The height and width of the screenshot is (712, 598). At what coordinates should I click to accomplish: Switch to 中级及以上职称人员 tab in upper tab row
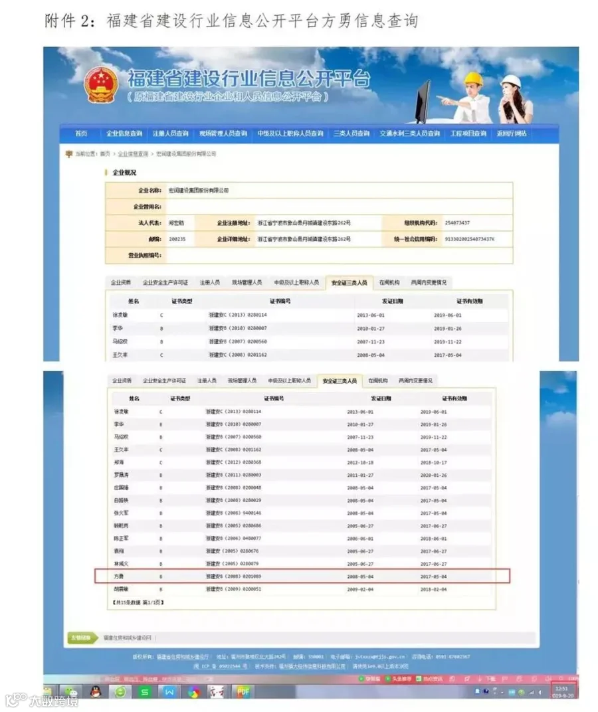pos(296,282)
